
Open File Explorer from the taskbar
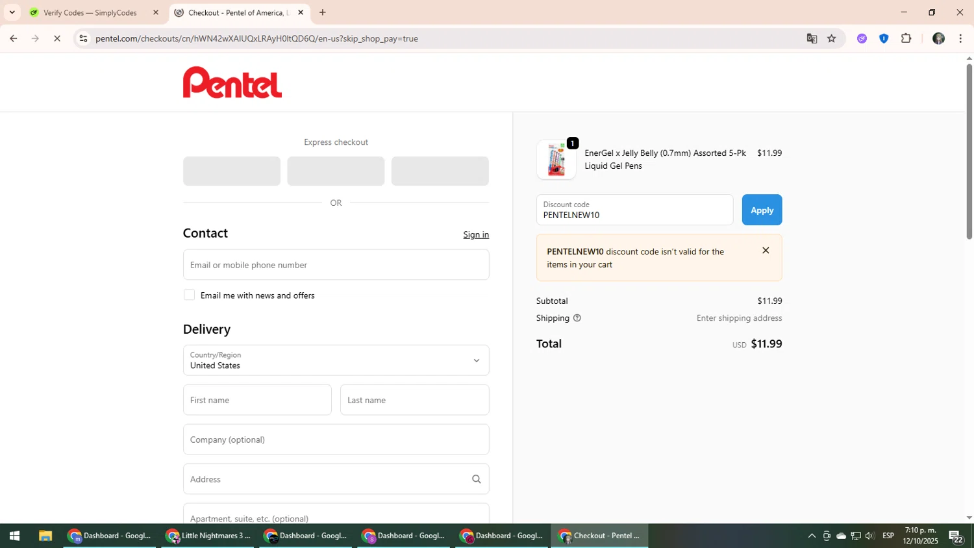[45, 536]
